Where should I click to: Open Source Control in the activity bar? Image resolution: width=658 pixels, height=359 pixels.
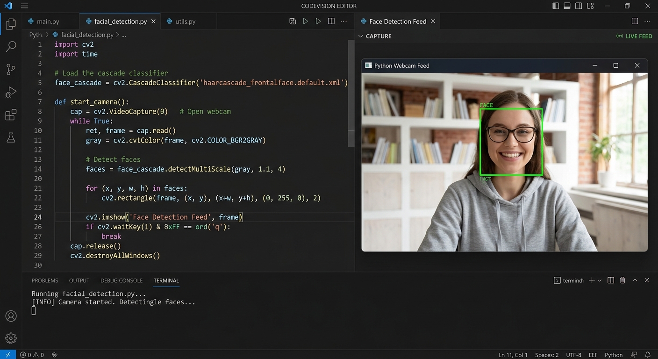11,69
